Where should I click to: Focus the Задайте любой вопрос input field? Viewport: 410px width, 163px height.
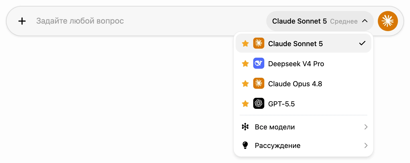[x=148, y=21]
